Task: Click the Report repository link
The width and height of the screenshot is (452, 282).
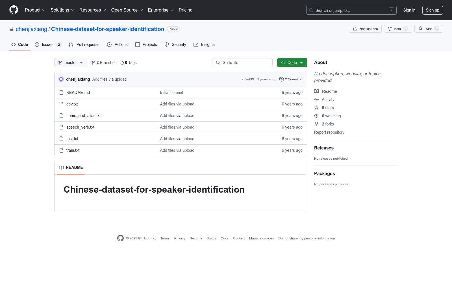Action: 329,132
